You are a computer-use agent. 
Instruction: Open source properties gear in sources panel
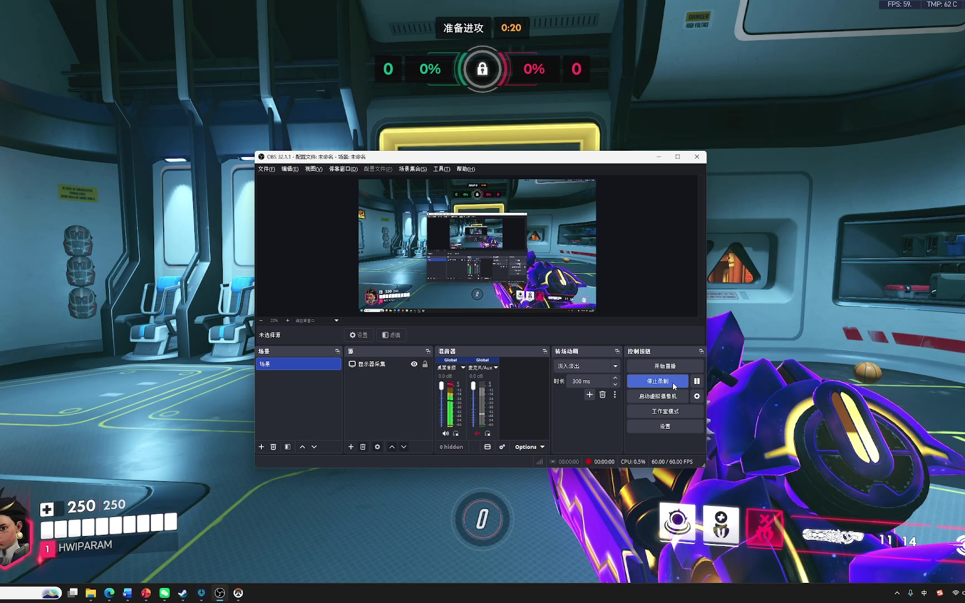tap(378, 447)
